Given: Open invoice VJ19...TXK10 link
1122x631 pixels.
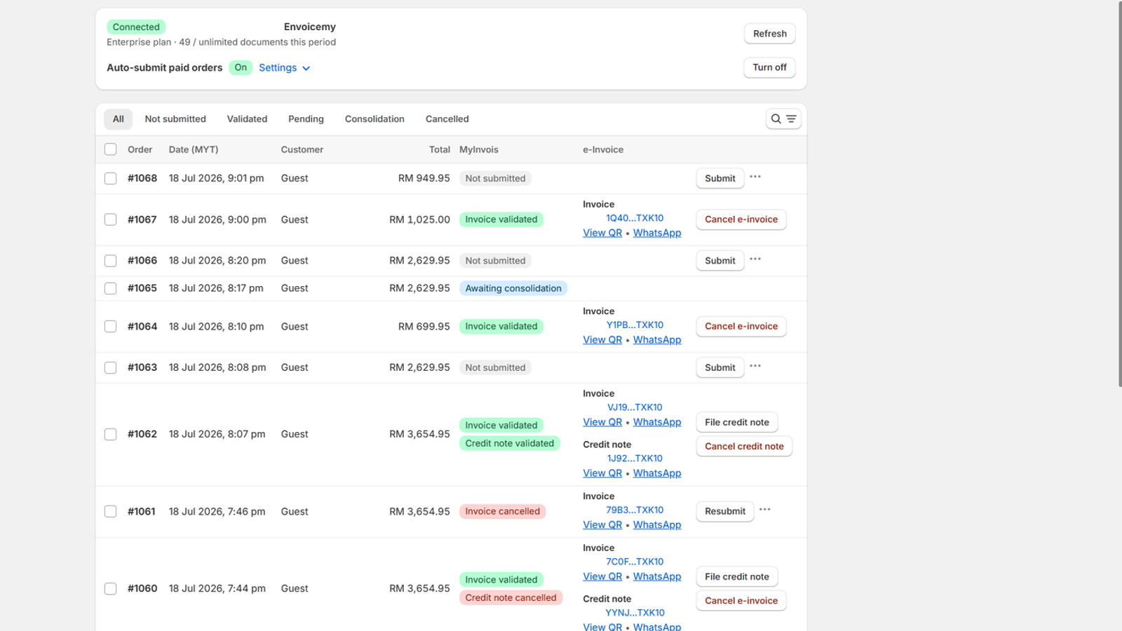Looking at the screenshot, I should [x=635, y=407].
